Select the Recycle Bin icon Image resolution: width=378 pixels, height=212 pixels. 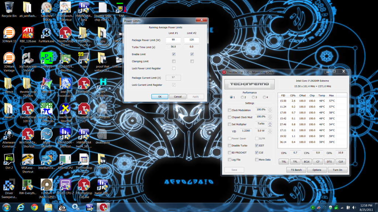[9, 10]
